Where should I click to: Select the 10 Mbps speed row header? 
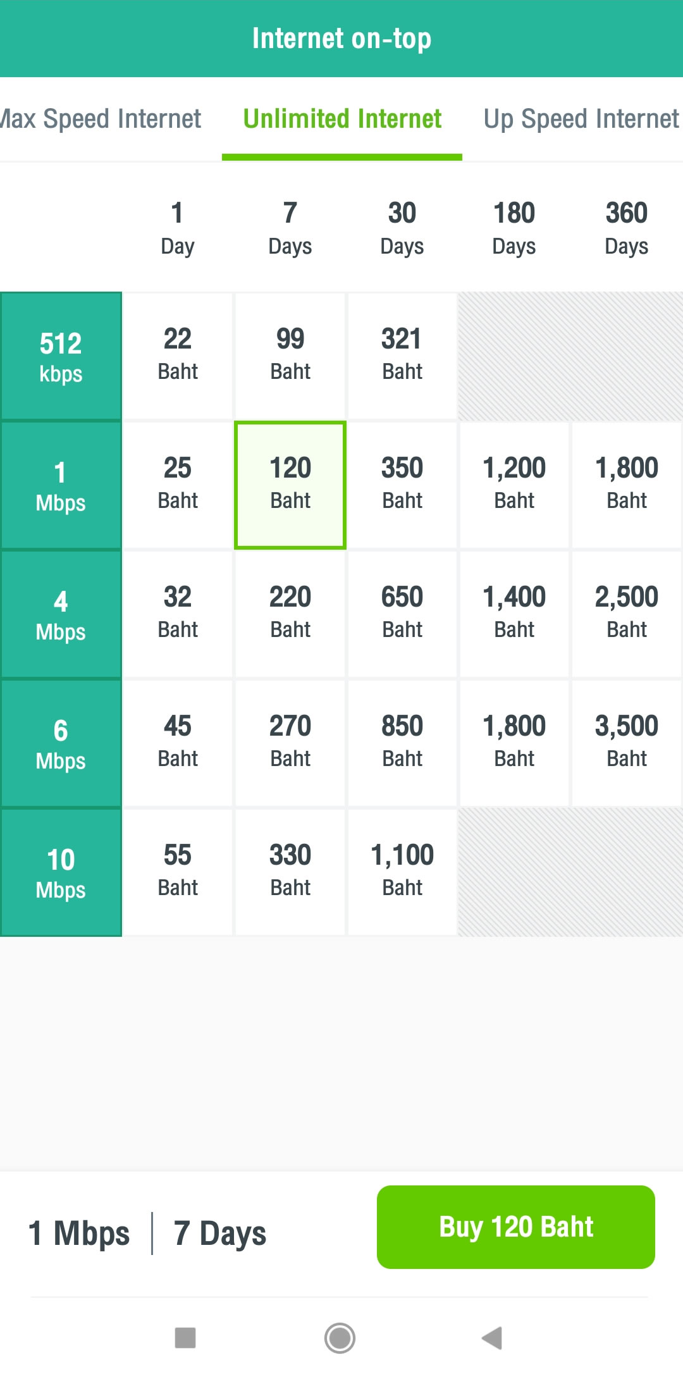tap(61, 873)
